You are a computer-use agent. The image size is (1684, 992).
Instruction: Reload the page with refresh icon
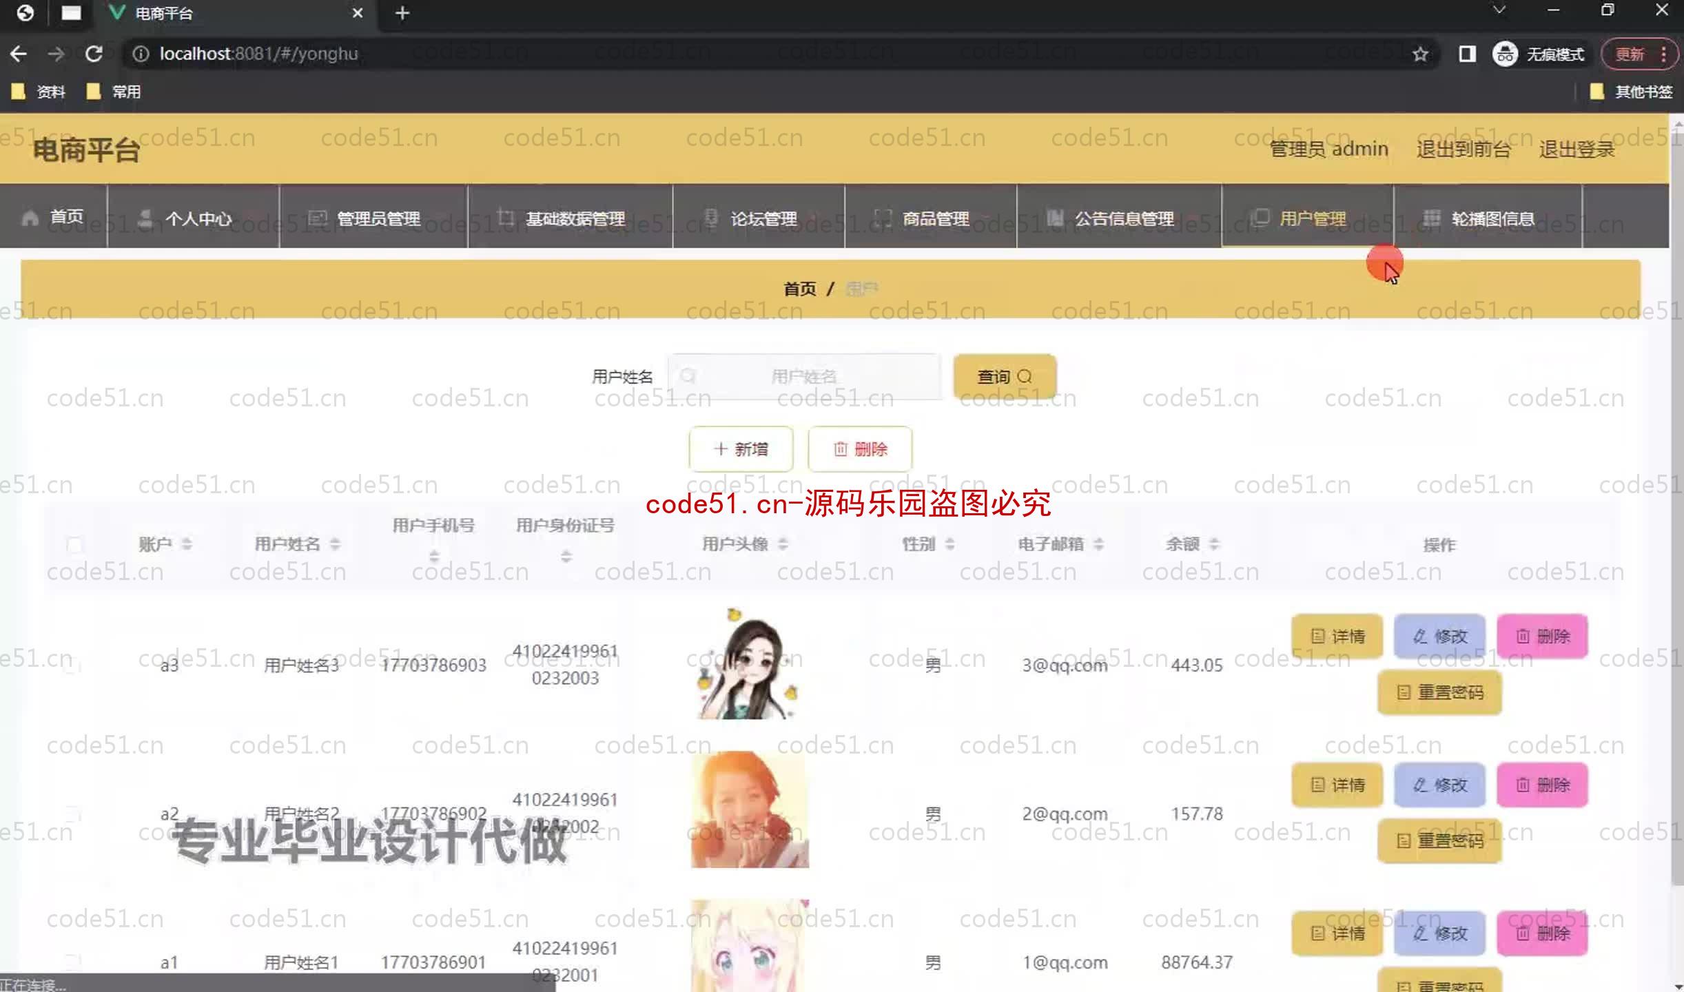click(x=94, y=54)
